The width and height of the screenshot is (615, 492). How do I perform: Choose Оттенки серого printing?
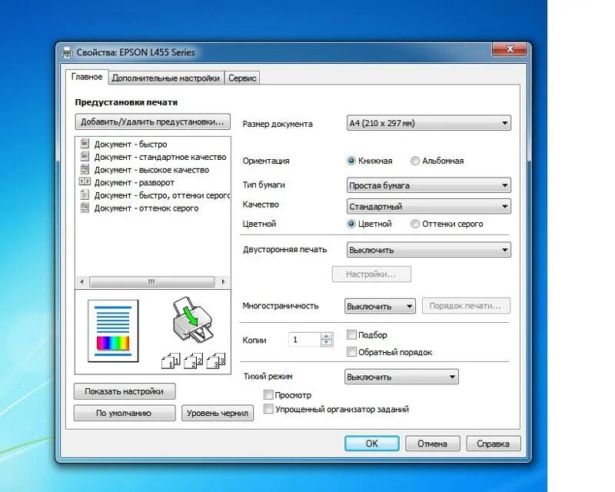(x=414, y=224)
